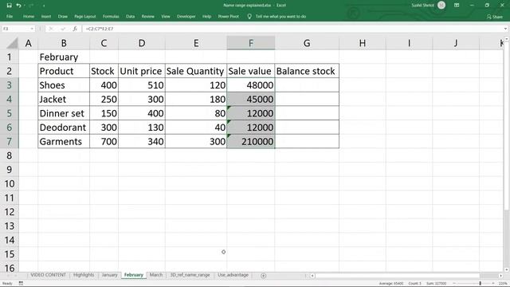This screenshot has height=287, width=510.
Task: Zoom in with the plus button
Action: tap(492, 284)
